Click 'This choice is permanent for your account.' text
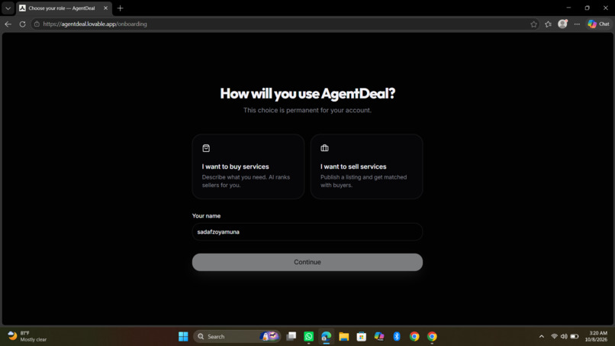Screen dimensions: 615x346 (x=307, y=110)
